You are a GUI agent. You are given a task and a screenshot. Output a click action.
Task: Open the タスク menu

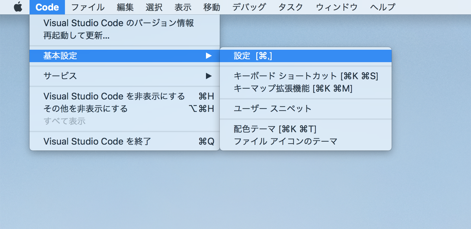tap(290, 7)
